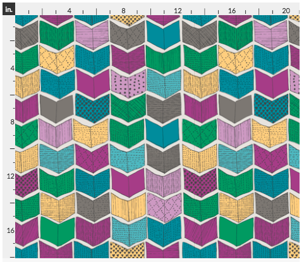Select the magenta heart-pattern book beside the left ruler's 12
The height and width of the screenshot is (262, 304).
coord(27,182)
